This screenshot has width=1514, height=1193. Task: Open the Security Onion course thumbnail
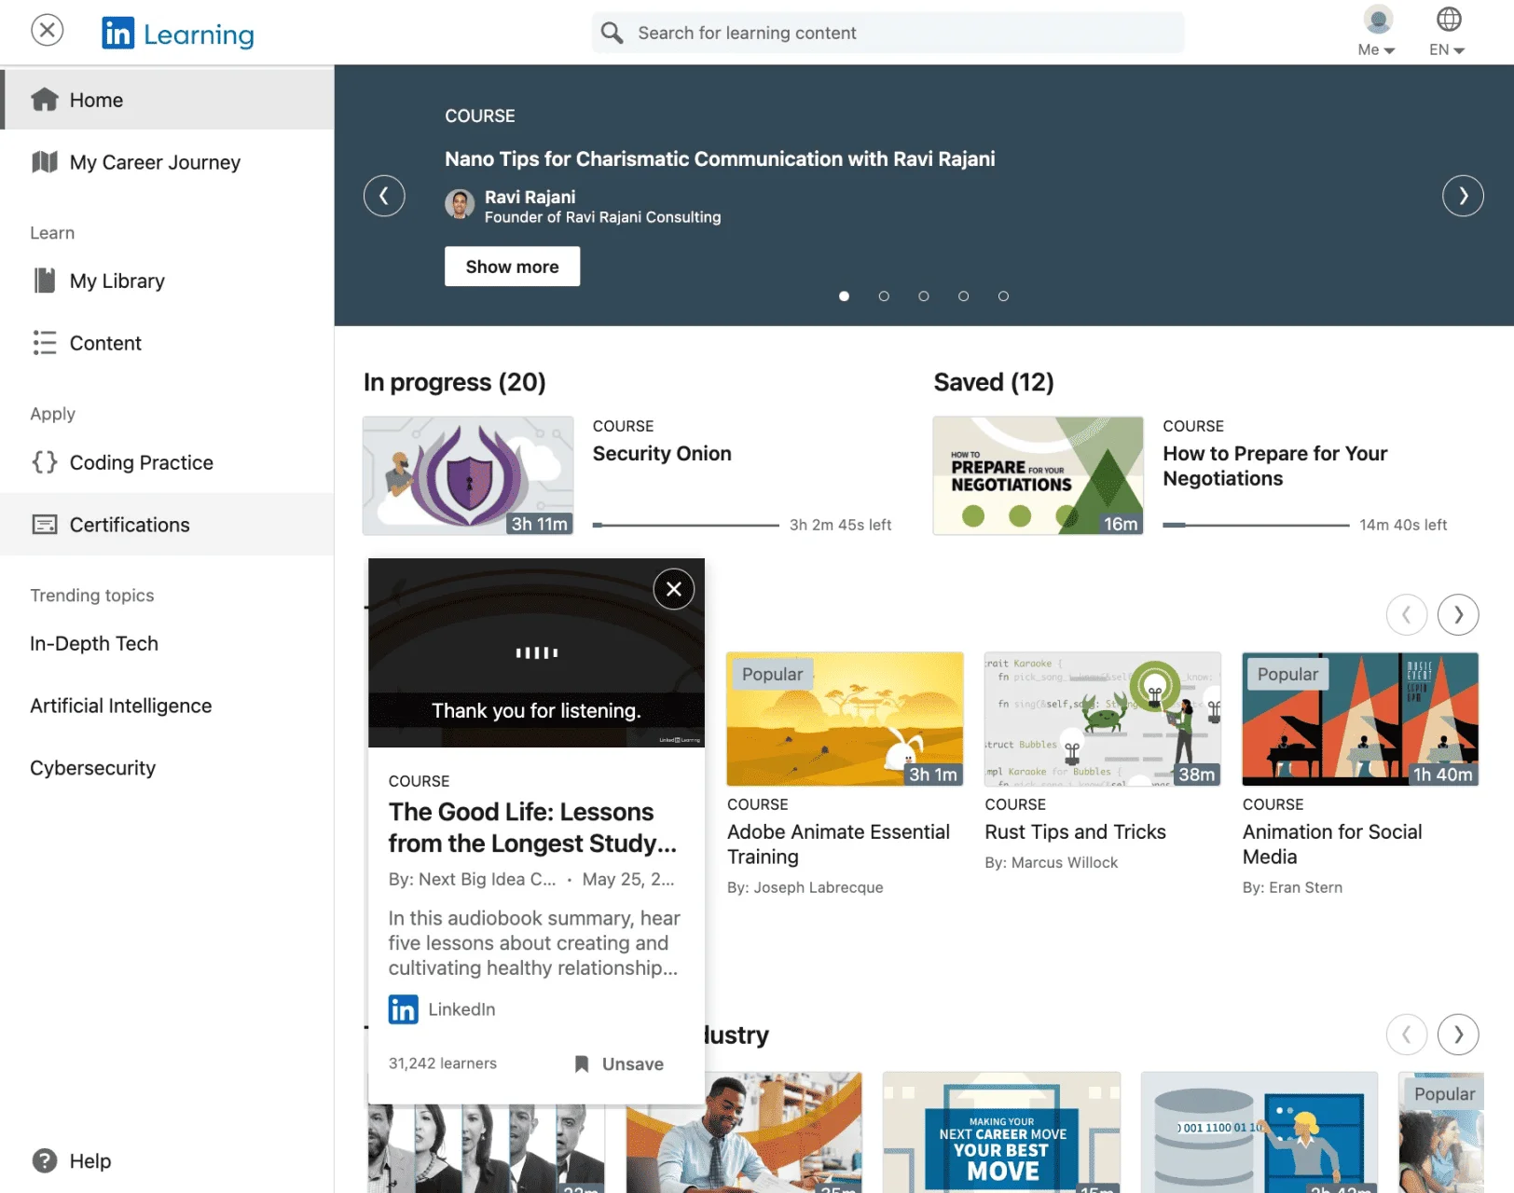[x=468, y=475]
